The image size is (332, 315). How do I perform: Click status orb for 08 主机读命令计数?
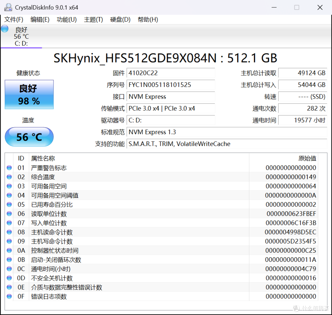pos(9,232)
